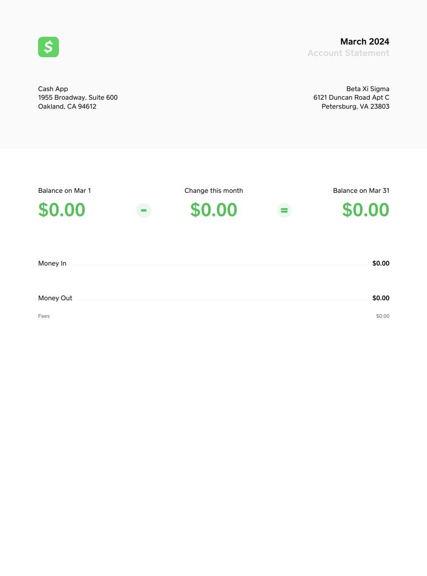427x576 pixels.
Task: Click the green equals circle icon
Action: click(x=284, y=210)
